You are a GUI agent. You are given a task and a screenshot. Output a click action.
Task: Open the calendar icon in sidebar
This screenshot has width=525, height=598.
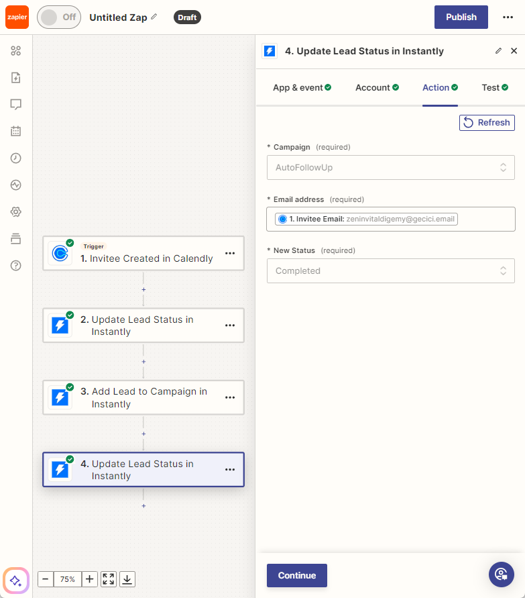click(x=15, y=131)
